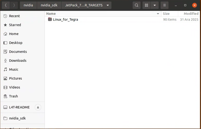
Task: Go to Home in the sidebar
Action: tap(23, 34)
